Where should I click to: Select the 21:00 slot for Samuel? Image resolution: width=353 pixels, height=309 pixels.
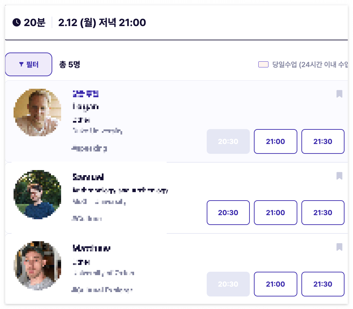pos(275,213)
